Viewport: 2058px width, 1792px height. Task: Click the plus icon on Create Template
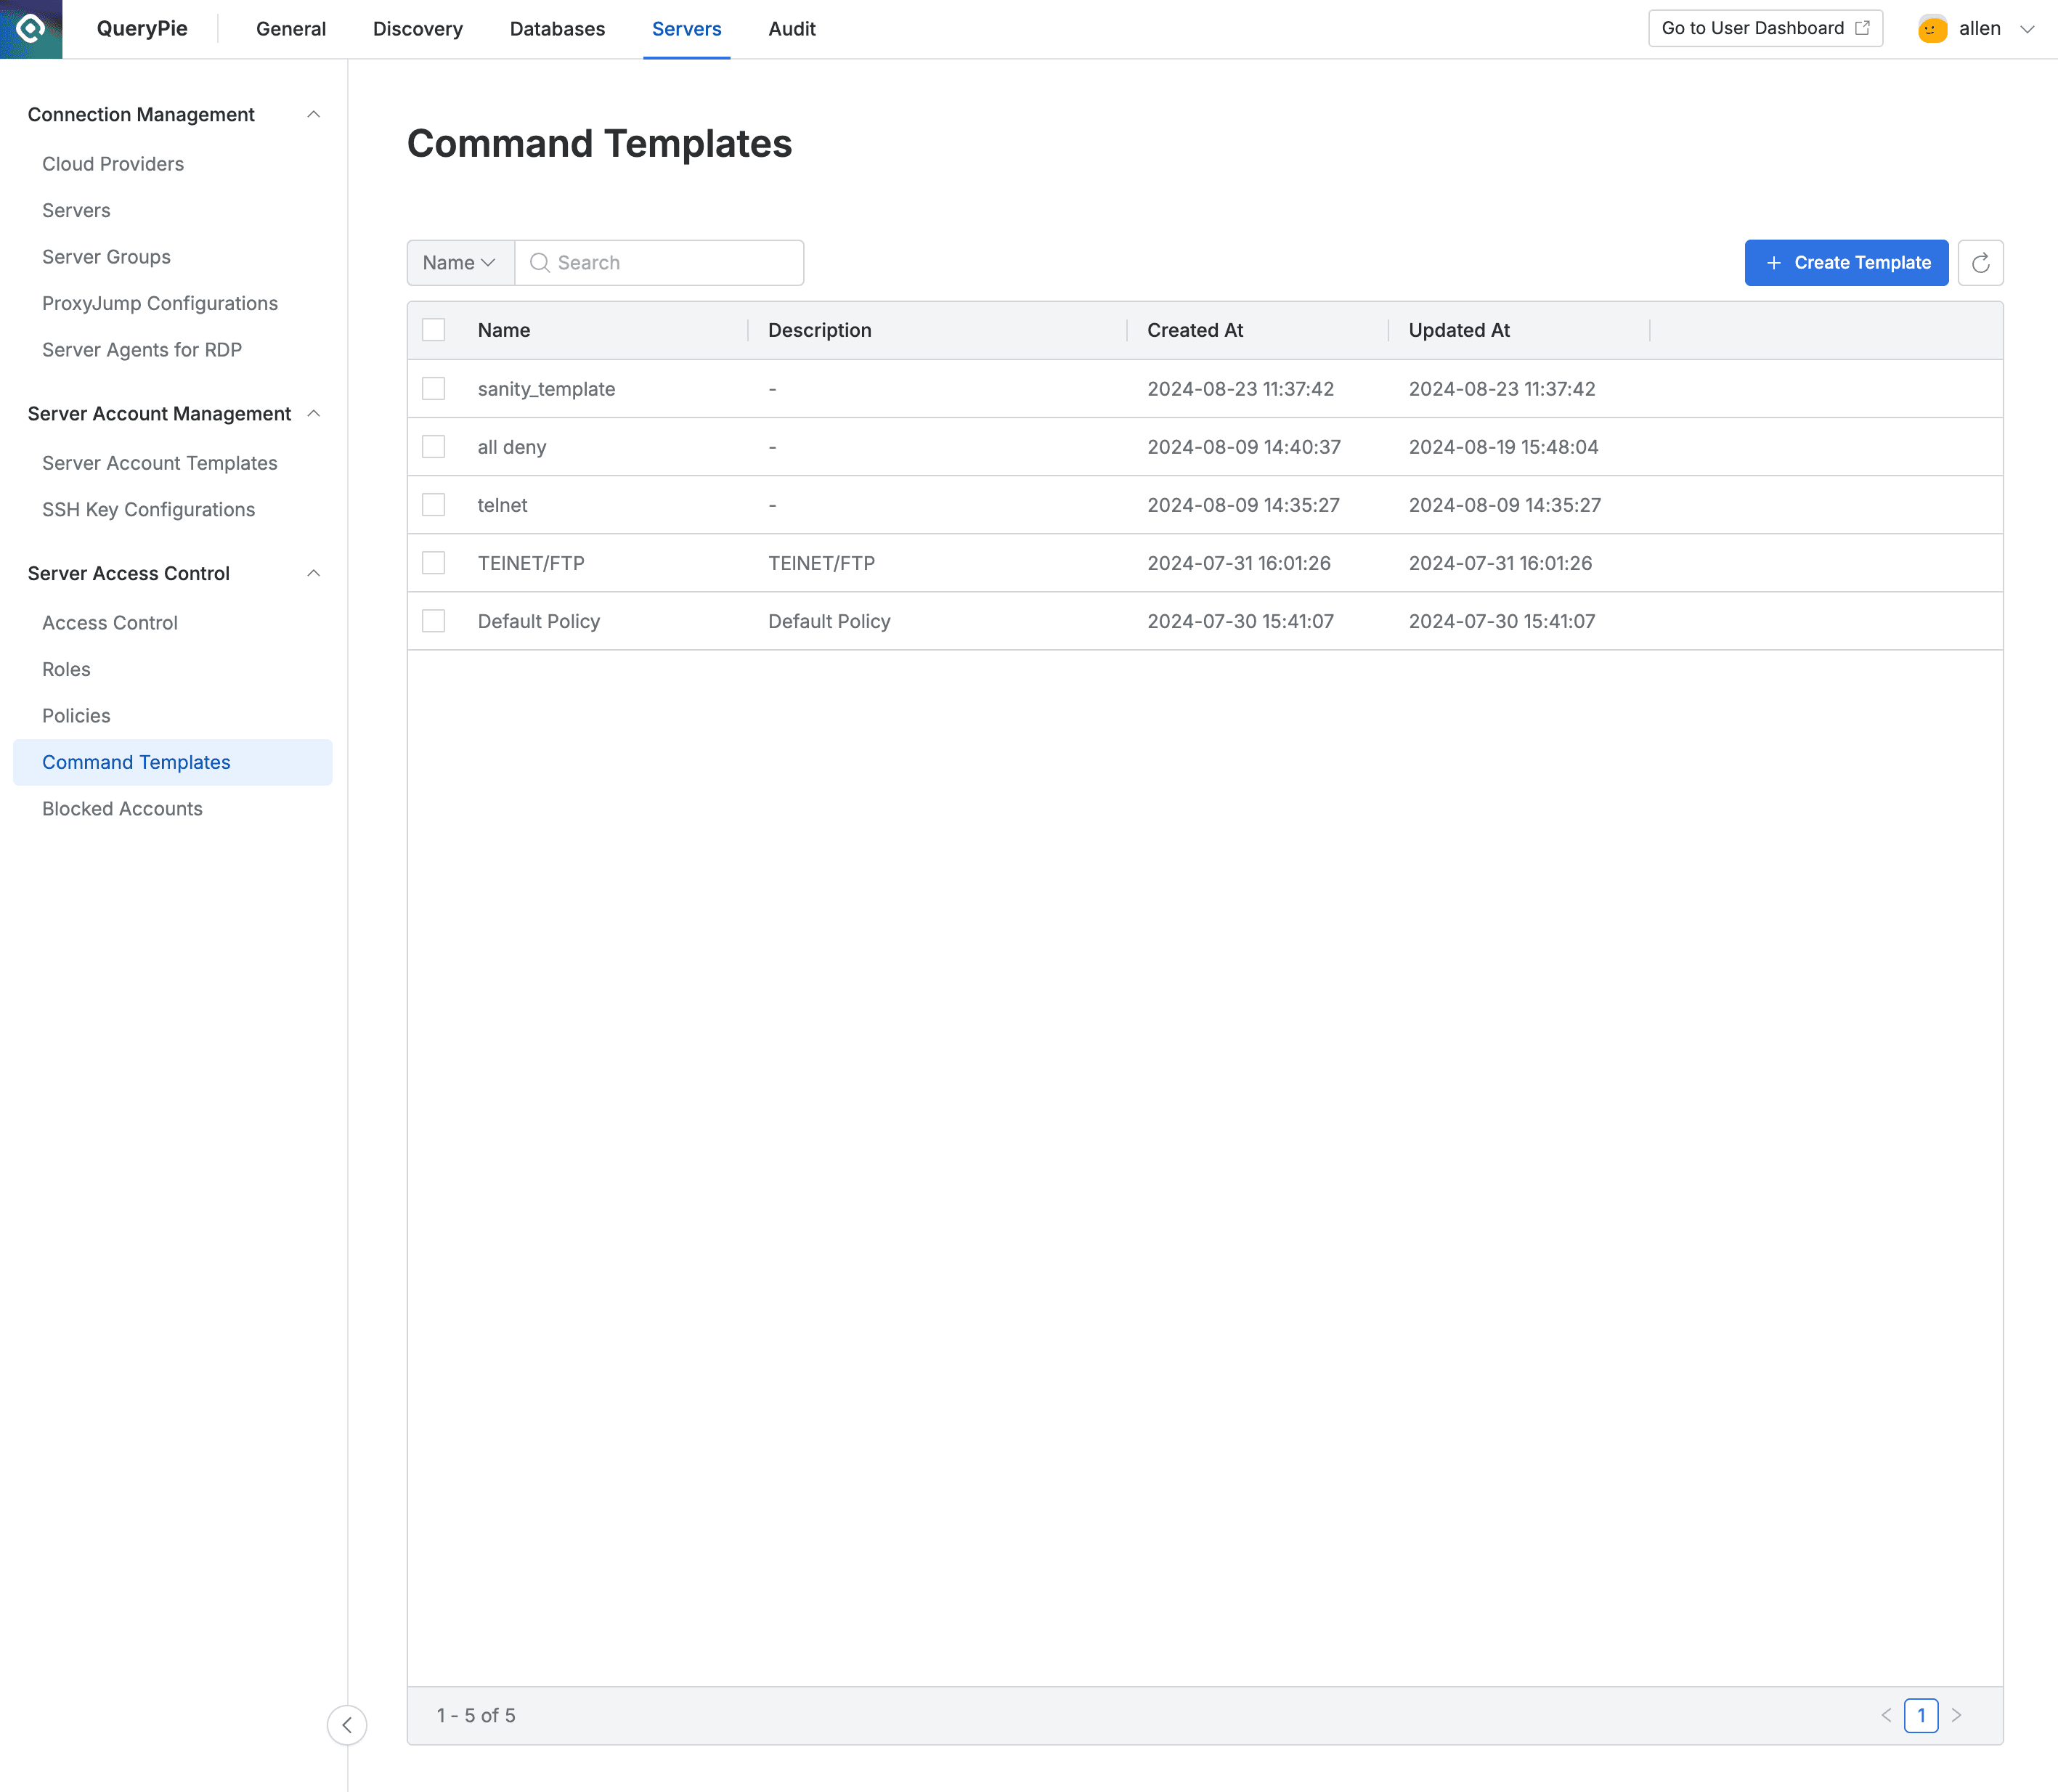point(1774,262)
